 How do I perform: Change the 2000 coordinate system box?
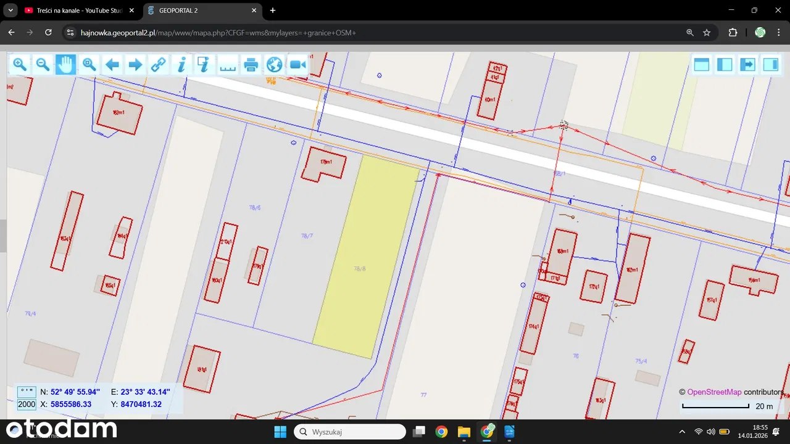[27, 405]
